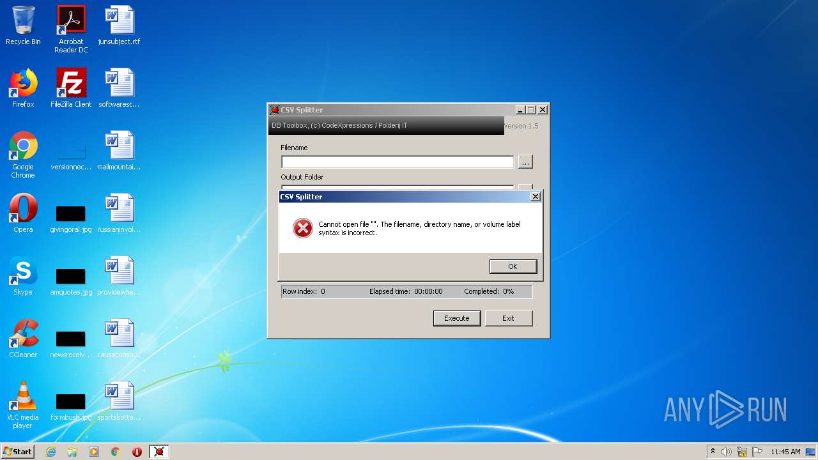The width and height of the screenshot is (818, 460).
Task: Open amquotes.jpg image file
Action: tap(71, 281)
